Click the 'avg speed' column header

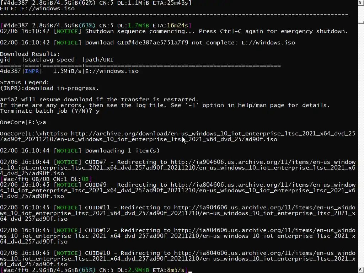pyautogui.click(x=59, y=60)
